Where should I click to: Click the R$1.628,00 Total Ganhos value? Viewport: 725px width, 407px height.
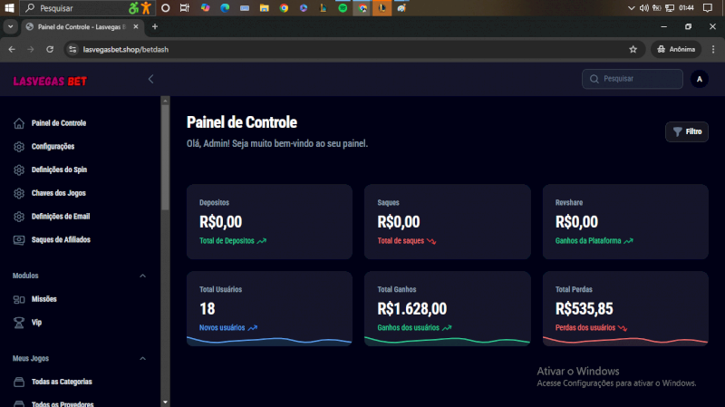pyautogui.click(x=412, y=308)
